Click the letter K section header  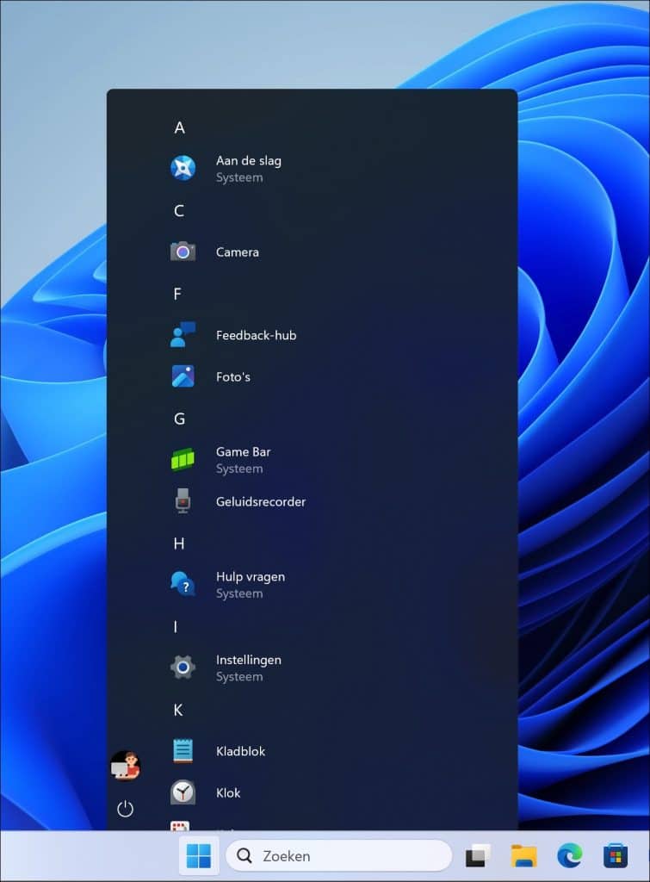[x=178, y=710]
